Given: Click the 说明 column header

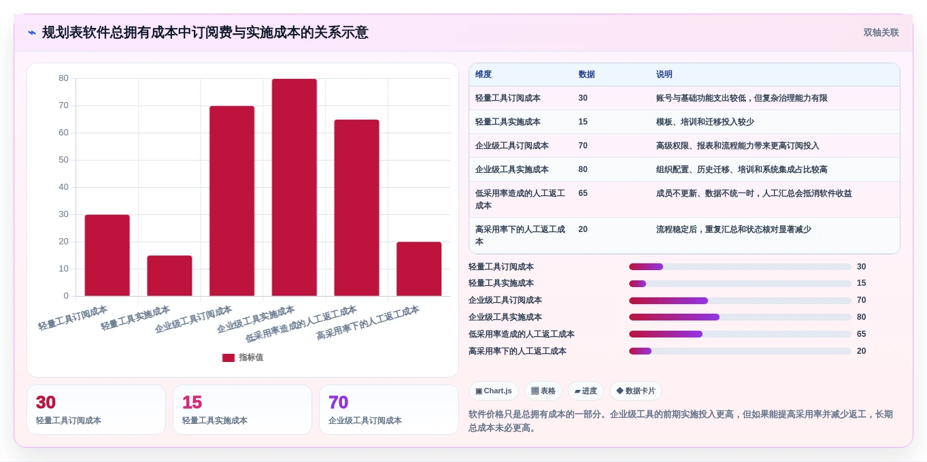Looking at the screenshot, I should pyautogui.click(x=664, y=74).
